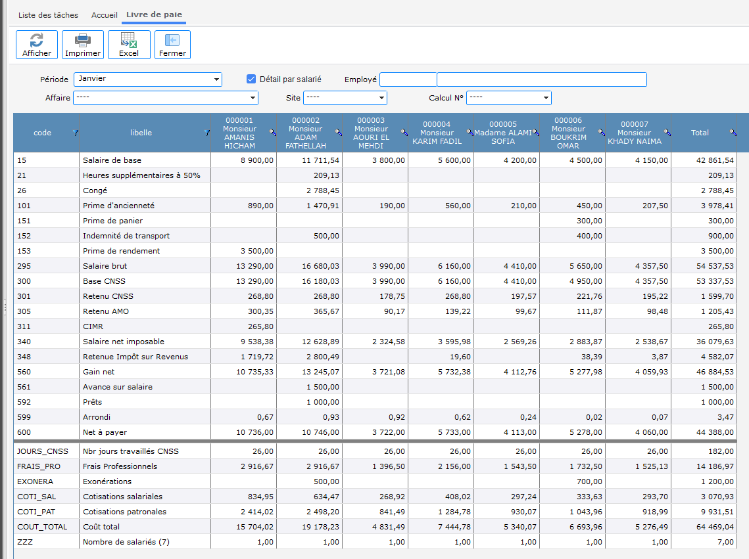The width and height of the screenshot is (749, 559).
Task: Click the short Employé code field
Action: click(408, 79)
